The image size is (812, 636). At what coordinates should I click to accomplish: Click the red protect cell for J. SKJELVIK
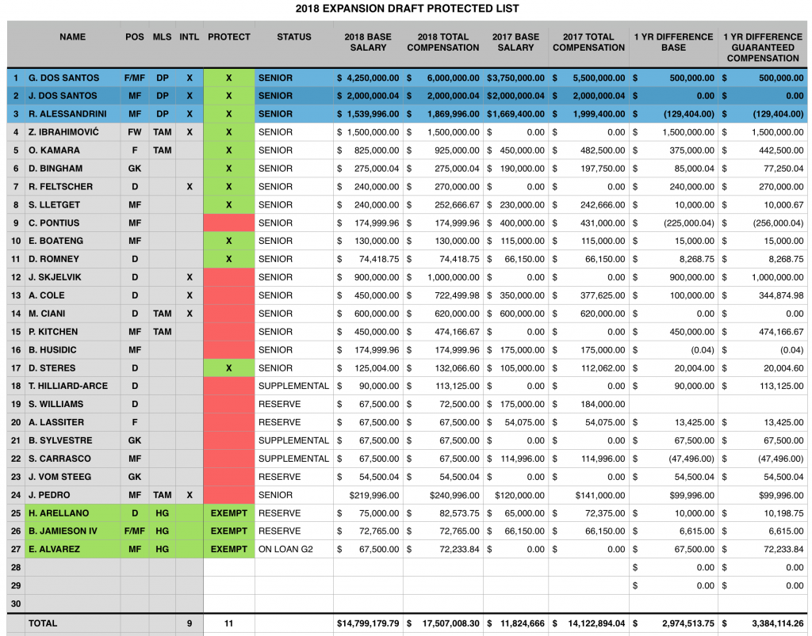point(229,277)
